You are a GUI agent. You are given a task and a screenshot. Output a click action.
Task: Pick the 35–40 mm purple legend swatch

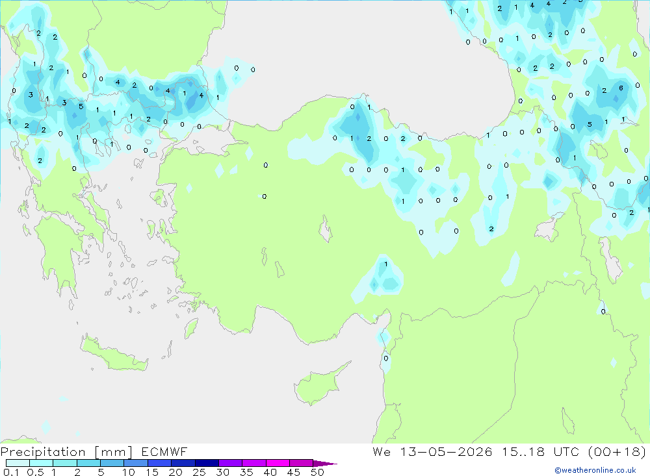coord(253,463)
